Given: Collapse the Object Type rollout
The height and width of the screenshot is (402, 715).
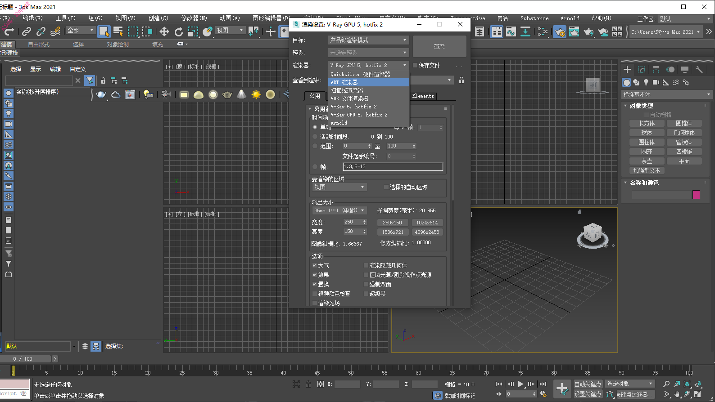Looking at the screenshot, I should (x=641, y=106).
